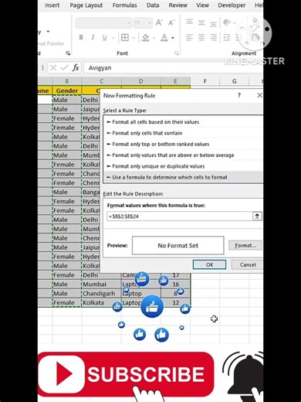The image size is (301, 402).
Task: Apply Fill Color bucket icon
Action: click(x=146, y=38)
